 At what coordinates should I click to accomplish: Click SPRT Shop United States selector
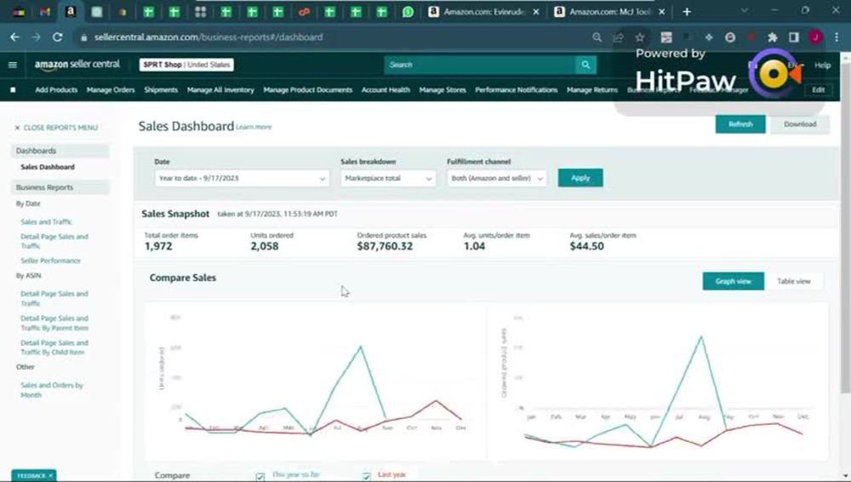(x=186, y=65)
